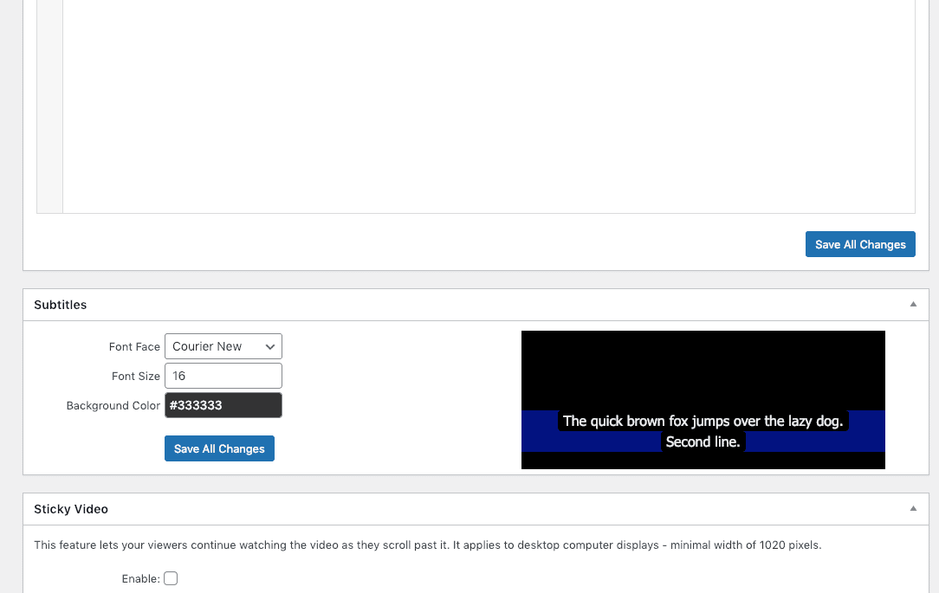The width and height of the screenshot is (939, 593).
Task: Click the Font Size label
Action: click(136, 376)
